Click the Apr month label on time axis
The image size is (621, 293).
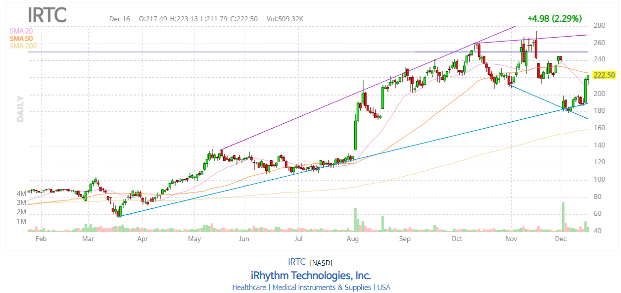(143, 239)
